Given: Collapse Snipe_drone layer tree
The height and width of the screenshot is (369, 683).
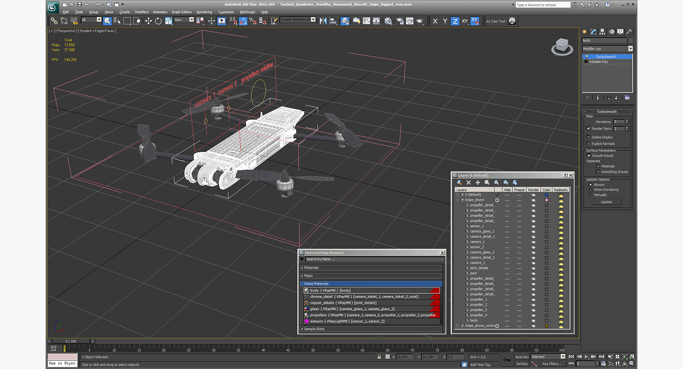Looking at the screenshot, I should (x=458, y=200).
